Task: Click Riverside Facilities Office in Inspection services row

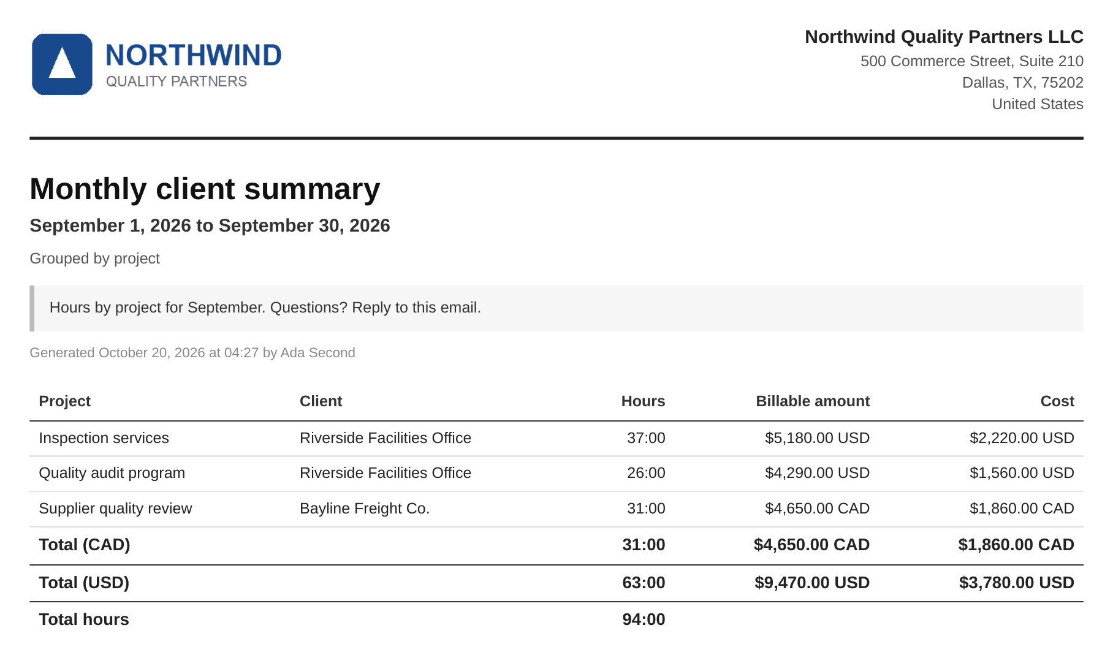Action: [x=386, y=438]
